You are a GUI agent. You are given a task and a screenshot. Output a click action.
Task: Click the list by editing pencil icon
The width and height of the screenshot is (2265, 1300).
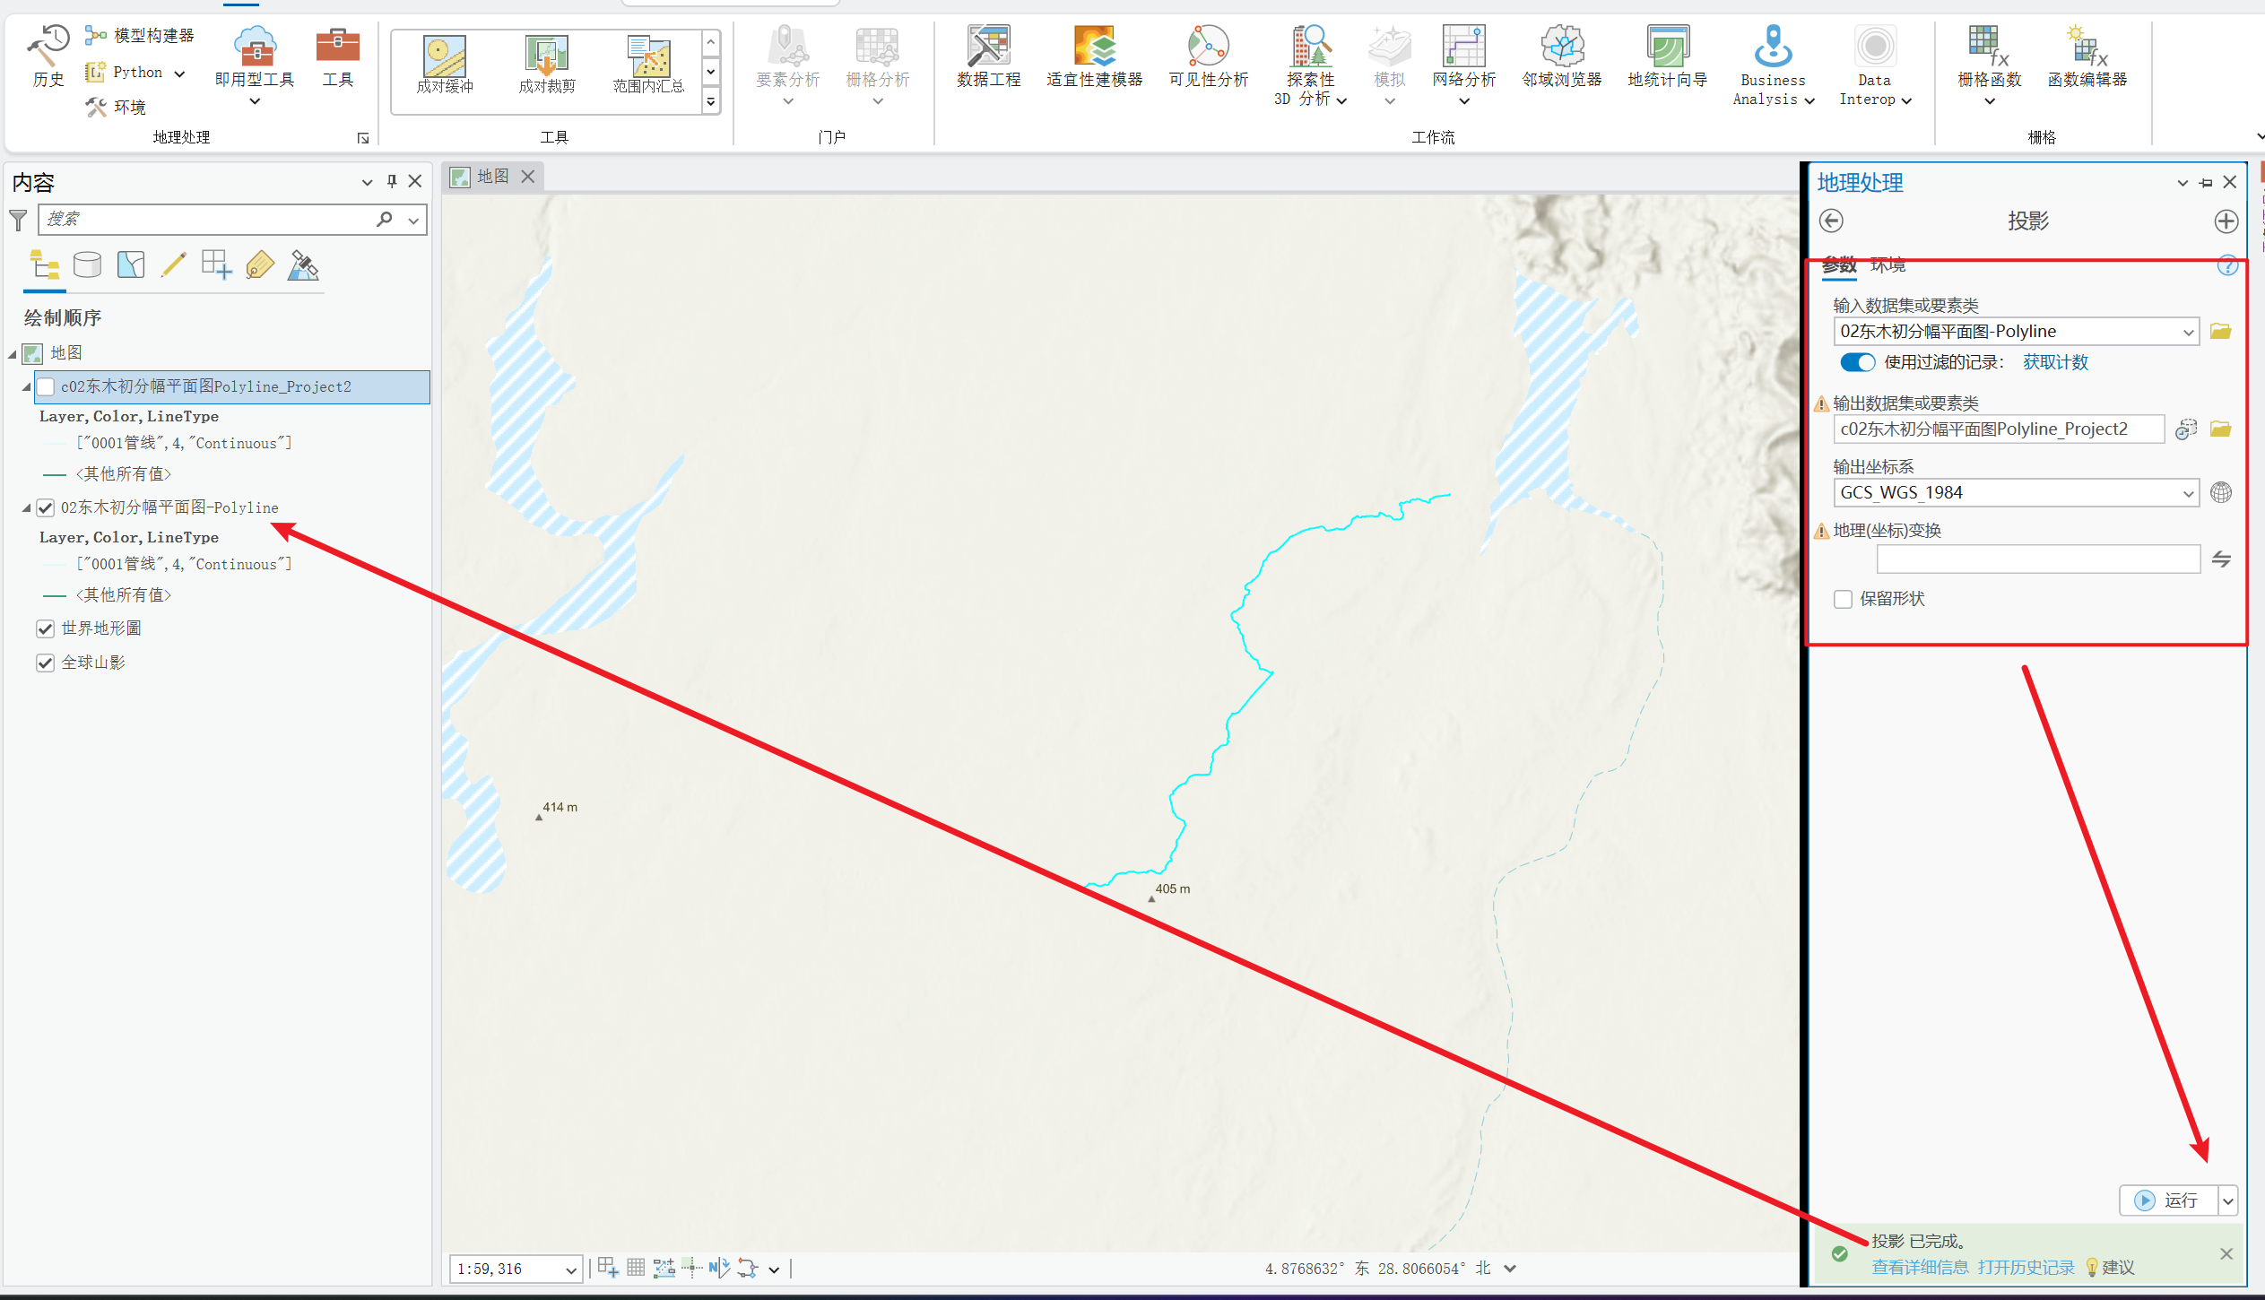(x=173, y=265)
